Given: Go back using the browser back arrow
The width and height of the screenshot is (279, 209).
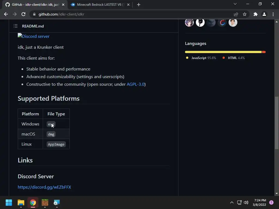Looking at the screenshot, I should click(6, 14).
